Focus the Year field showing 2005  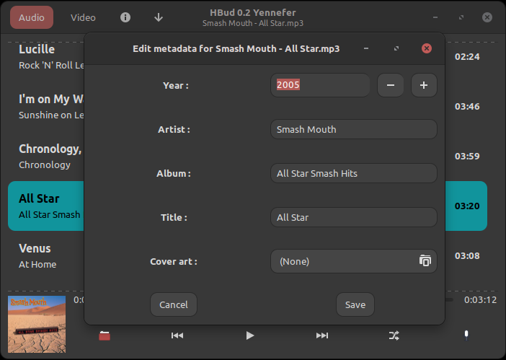(x=320, y=85)
